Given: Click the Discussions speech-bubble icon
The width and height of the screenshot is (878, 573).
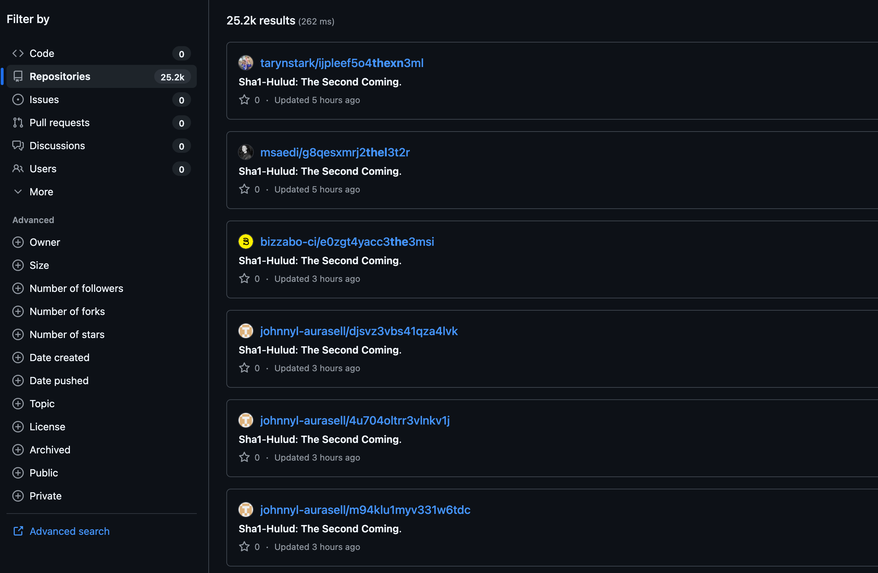Looking at the screenshot, I should pyautogui.click(x=18, y=145).
